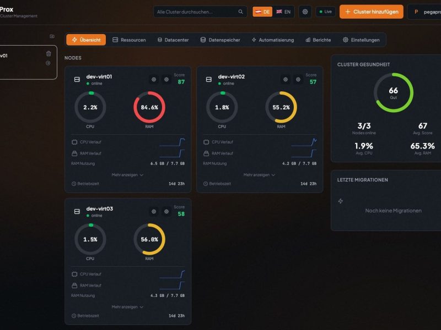The height and width of the screenshot is (330, 441).
Task: Expand Mehr anzeigen on dev-virt01
Action: pyautogui.click(x=127, y=174)
